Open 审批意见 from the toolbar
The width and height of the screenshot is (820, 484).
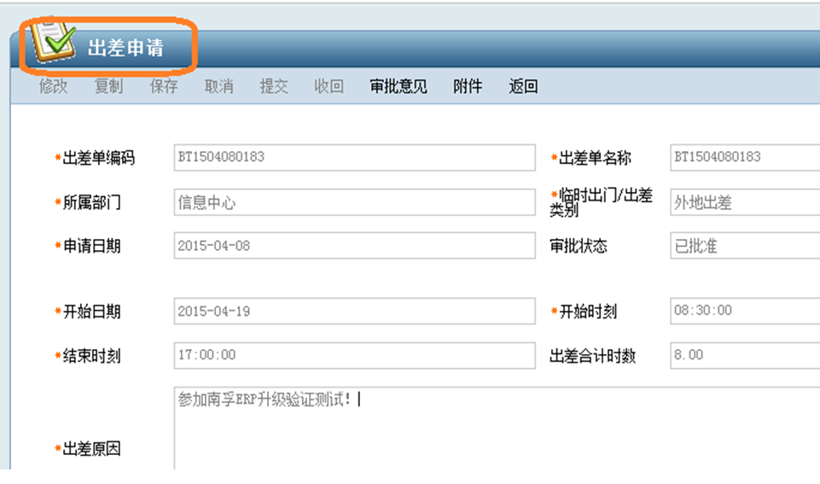click(x=398, y=86)
